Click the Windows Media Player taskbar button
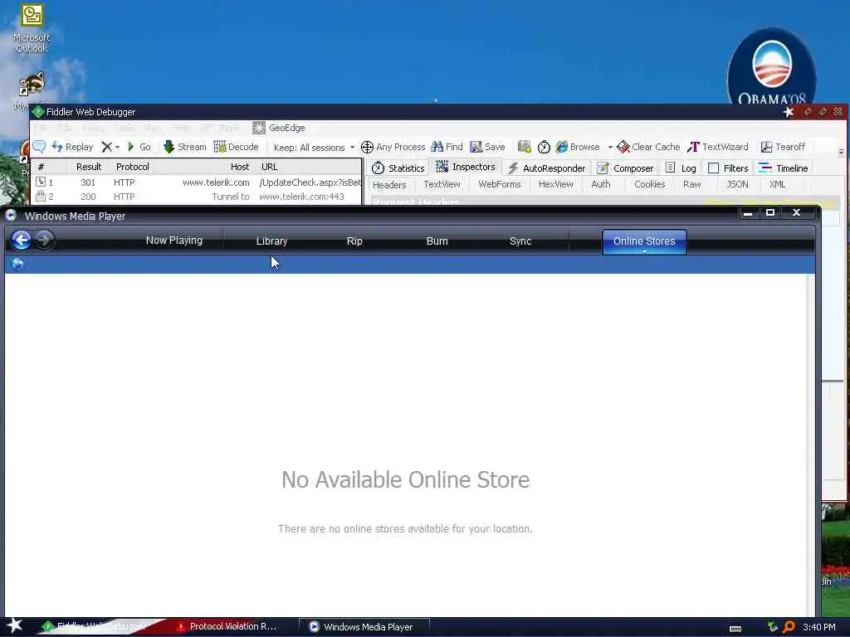This screenshot has width=850, height=637. pyautogui.click(x=364, y=627)
